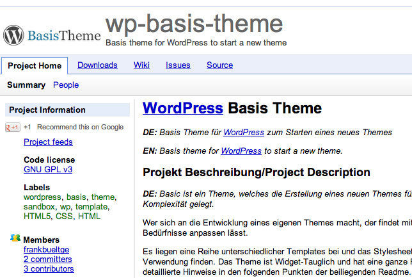This screenshot has height=278, width=412.
Task: Click the Project Information header
Action: point(68,110)
